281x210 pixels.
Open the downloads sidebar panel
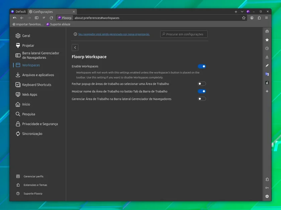pyautogui.click(x=267, y=57)
